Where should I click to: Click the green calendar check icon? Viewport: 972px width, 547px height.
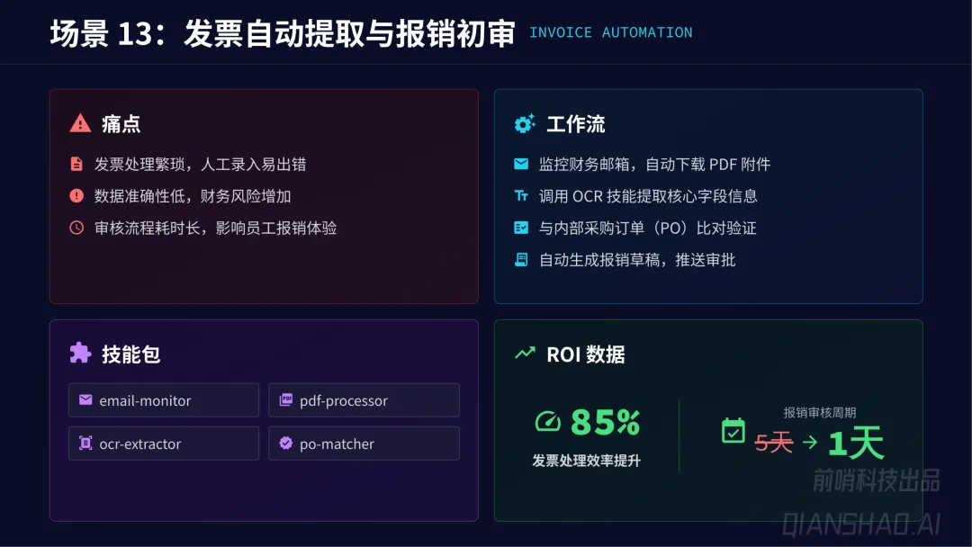(733, 431)
